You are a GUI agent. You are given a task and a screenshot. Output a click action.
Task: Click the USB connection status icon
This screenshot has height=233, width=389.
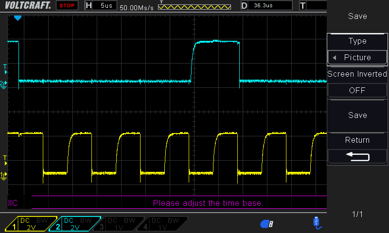tap(317, 222)
